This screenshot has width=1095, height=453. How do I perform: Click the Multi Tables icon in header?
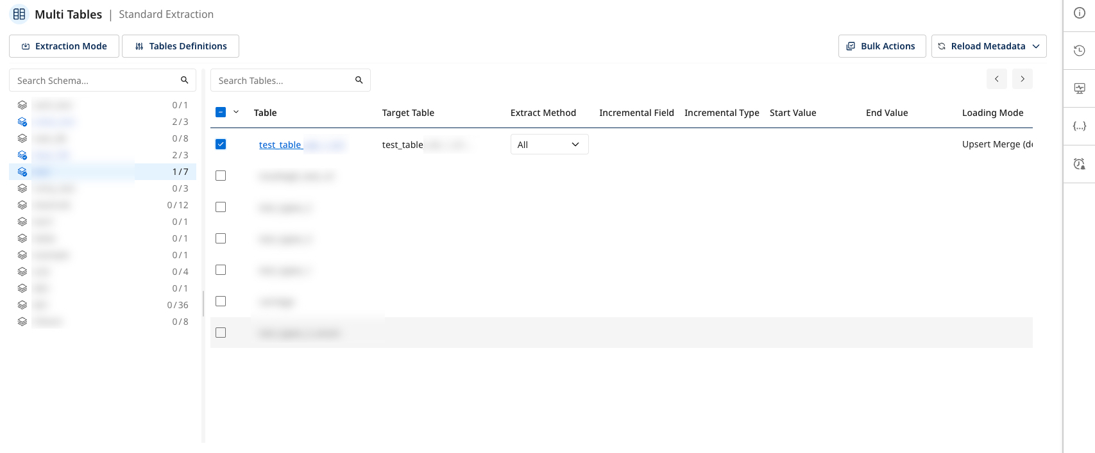tap(19, 14)
